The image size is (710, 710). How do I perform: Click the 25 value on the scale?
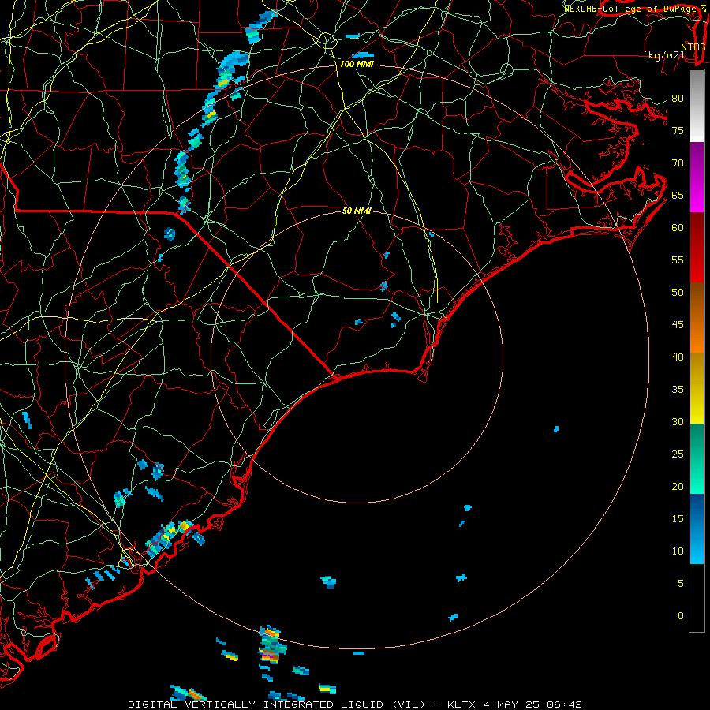pyautogui.click(x=678, y=454)
